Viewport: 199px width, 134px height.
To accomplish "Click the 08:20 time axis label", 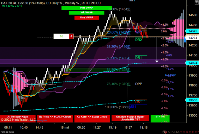I will (81, 127).
